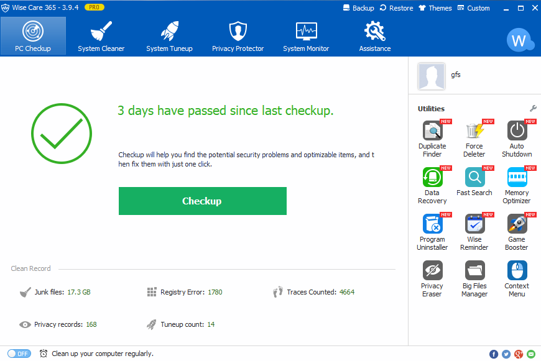This screenshot has height=361, width=541.
Task: Open Wise Reminder utility
Action: [474, 232]
